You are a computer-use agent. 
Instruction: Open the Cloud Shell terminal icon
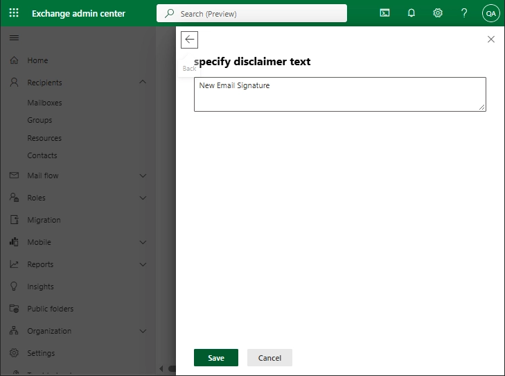pos(384,13)
